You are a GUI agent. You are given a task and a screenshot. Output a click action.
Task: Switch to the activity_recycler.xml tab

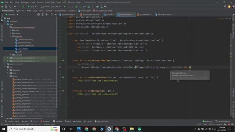(x=90, y=15)
